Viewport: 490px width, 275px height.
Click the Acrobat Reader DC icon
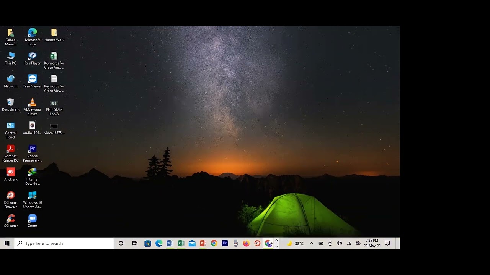[11, 149]
